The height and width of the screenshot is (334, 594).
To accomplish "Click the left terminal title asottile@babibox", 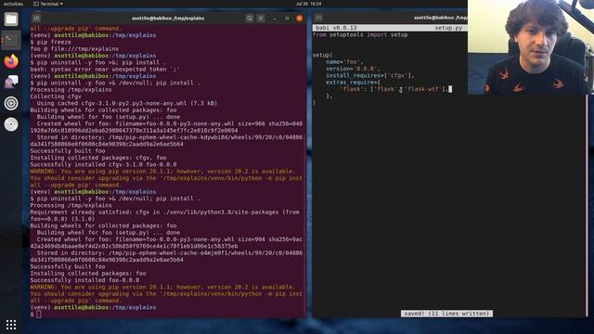I will [x=168, y=19].
